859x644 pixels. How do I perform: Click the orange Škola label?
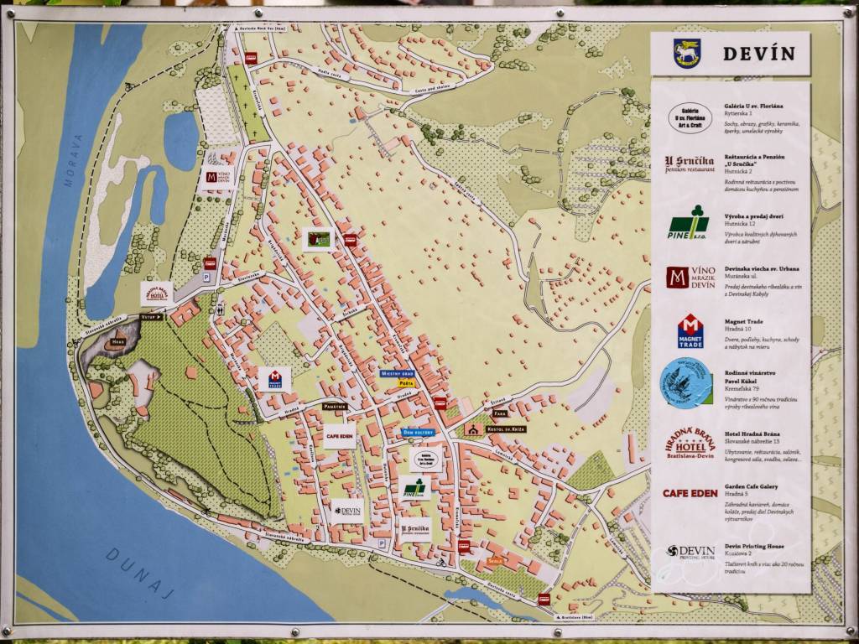(x=495, y=560)
